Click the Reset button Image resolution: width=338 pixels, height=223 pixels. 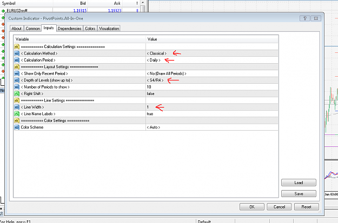(306, 207)
